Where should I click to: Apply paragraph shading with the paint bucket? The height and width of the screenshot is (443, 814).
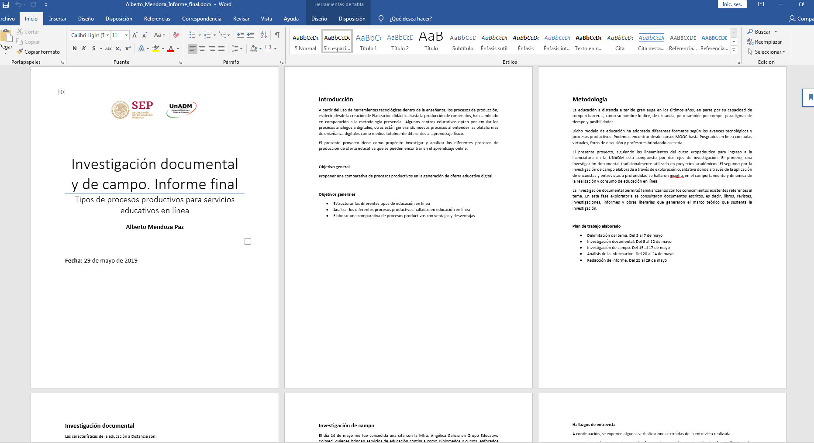tap(253, 48)
